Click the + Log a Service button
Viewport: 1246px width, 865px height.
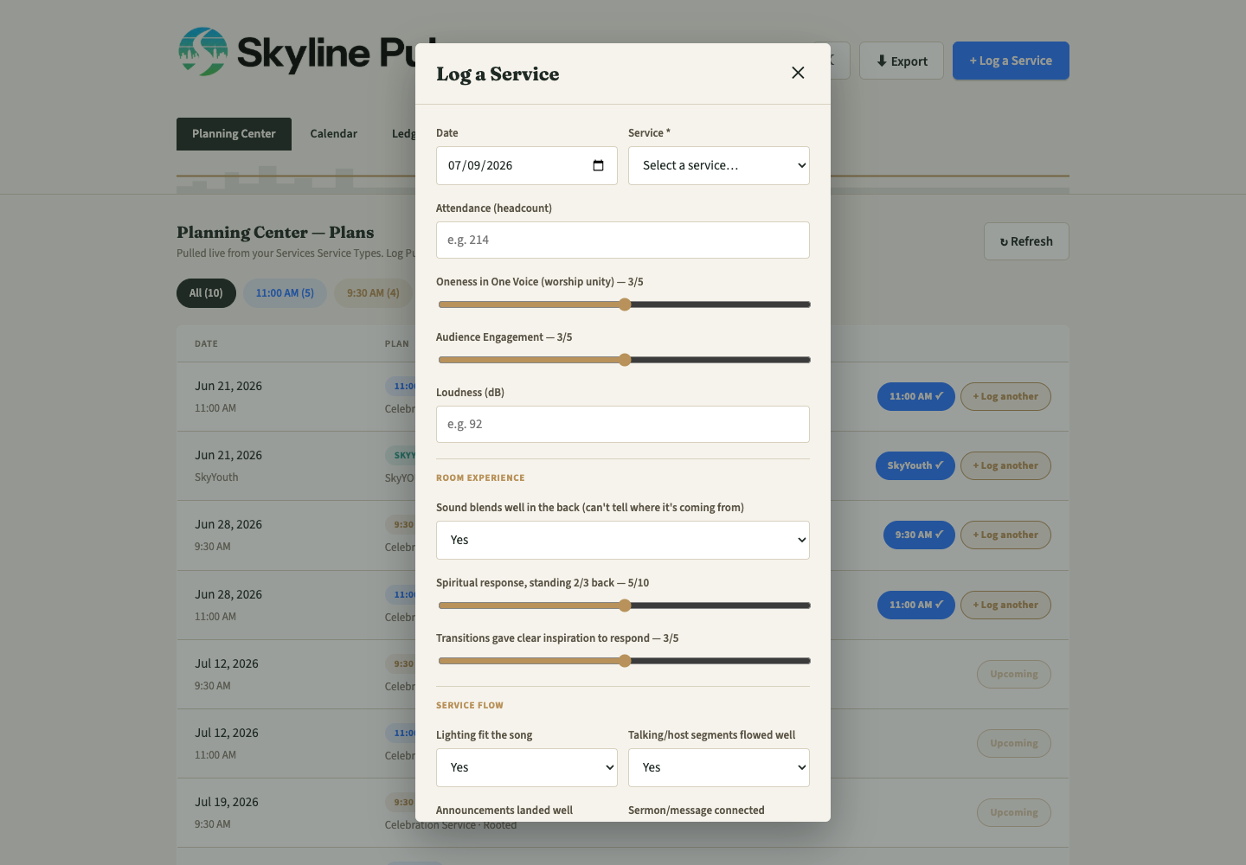(x=1011, y=61)
